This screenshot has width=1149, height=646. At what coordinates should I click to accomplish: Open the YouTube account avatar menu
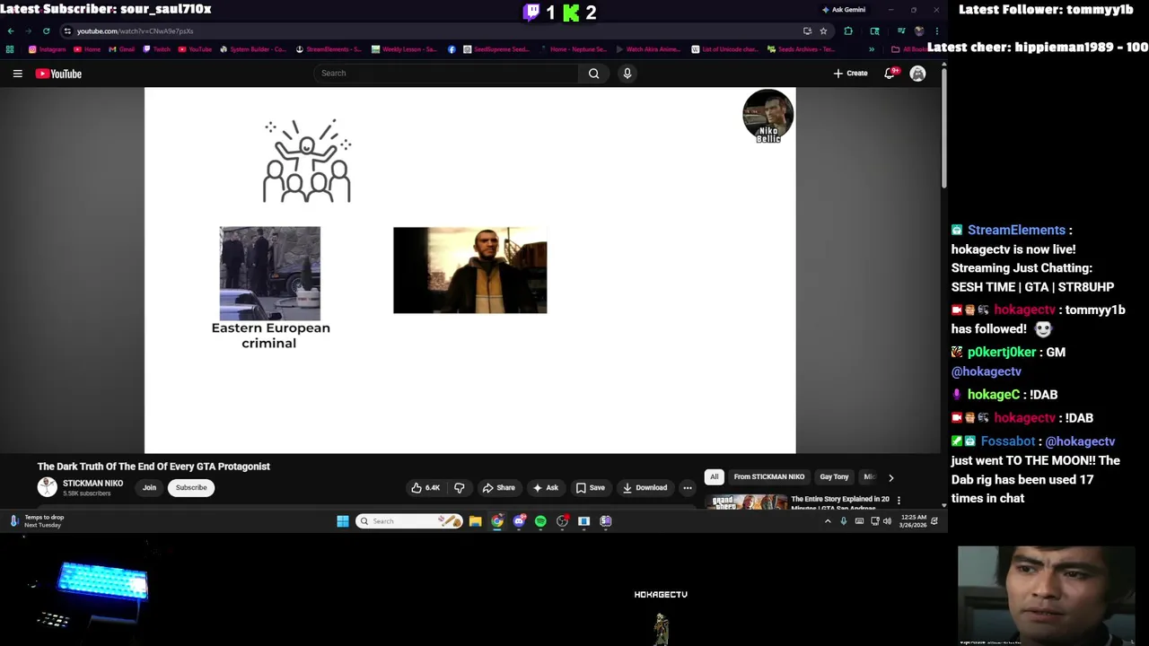click(917, 74)
